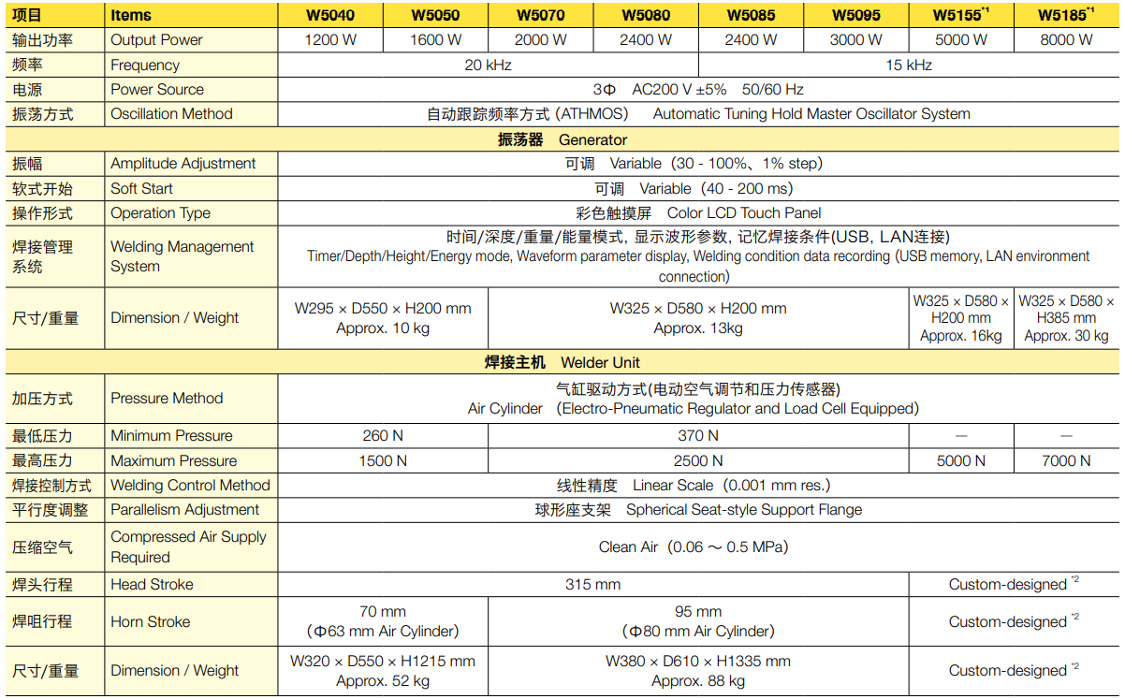Click the 项目 header cell

(x=54, y=15)
